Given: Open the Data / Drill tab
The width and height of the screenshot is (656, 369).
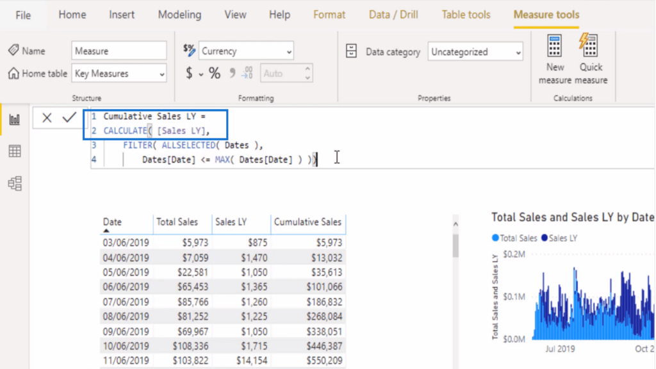Looking at the screenshot, I should 393,15.
